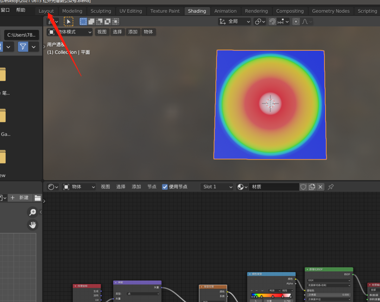Viewport: 380px width, 302px height.
Task: Toggle the node editor pin icon
Action: click(331, 187)
